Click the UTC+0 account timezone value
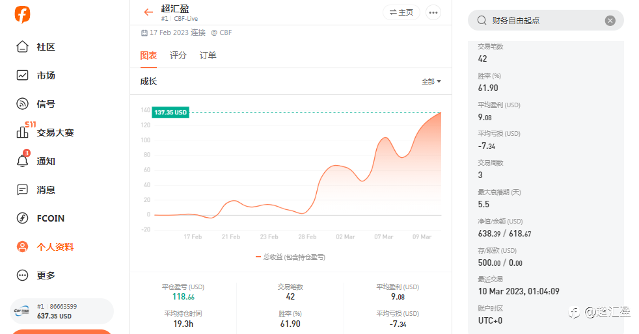 [x=490, y=320]
